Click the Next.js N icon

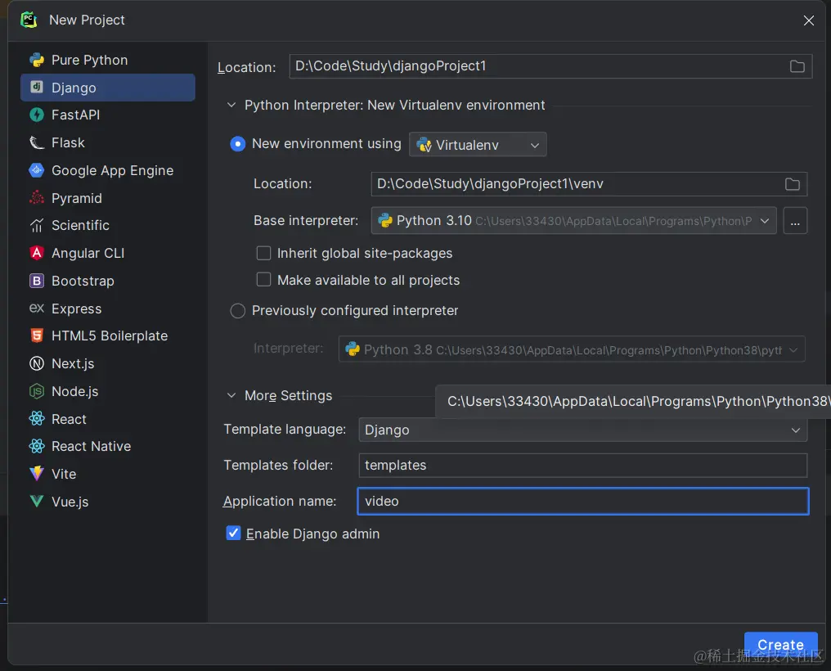[37, 363]
